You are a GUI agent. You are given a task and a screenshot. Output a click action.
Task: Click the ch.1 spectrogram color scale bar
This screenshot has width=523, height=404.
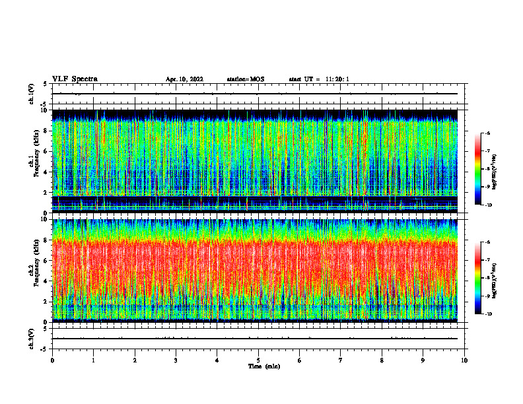(x=477, y=169)
